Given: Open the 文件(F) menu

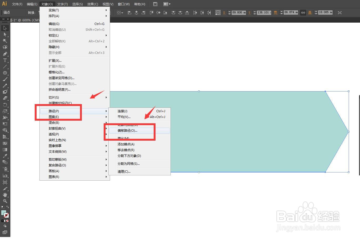Looking at the screenshot, I should tap(17, 4).
